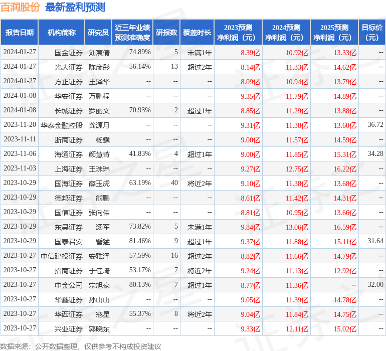Image resolution: width=386 pixels, height=351 pixels.
Task: Click the 16.22亿 2025 profit value
Action: click(345, 169)
